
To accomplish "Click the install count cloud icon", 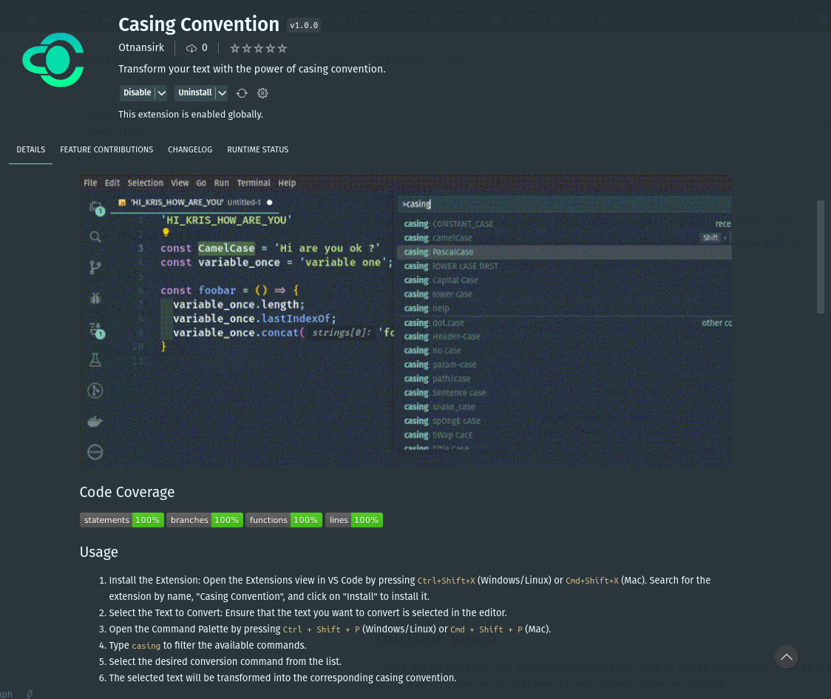I will [191, 48].
